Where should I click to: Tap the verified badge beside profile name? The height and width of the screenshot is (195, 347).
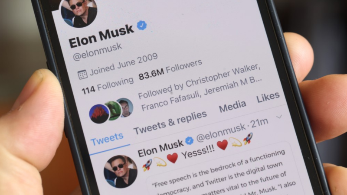[x=142, y=25]
